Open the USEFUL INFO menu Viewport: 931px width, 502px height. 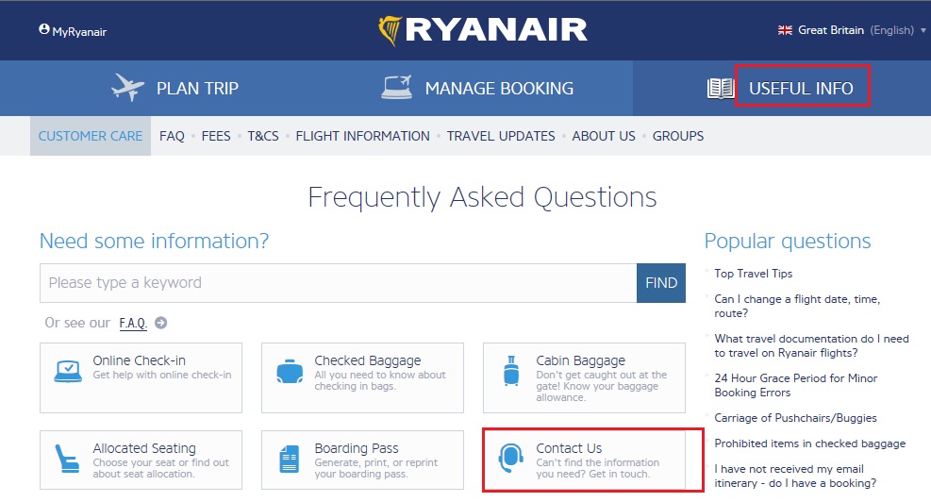[x=802, y=88]
